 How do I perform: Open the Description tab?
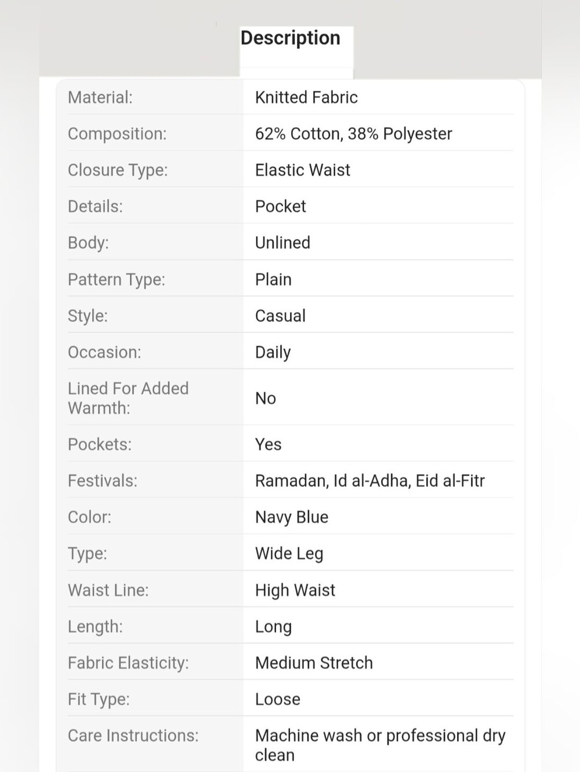click(291, 38)
